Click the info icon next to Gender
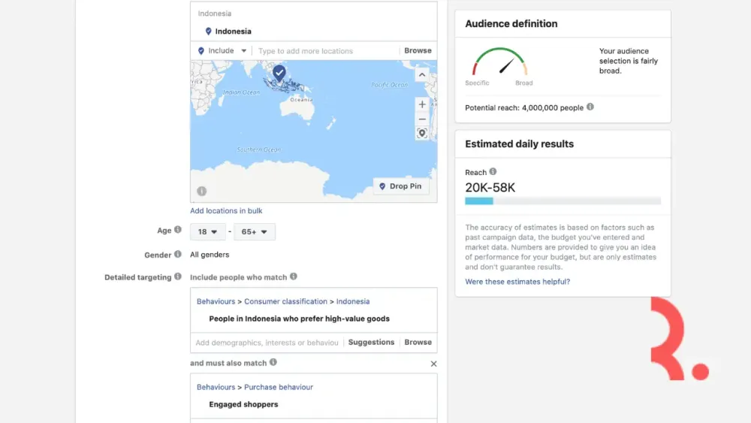 [x=178, y=255]
